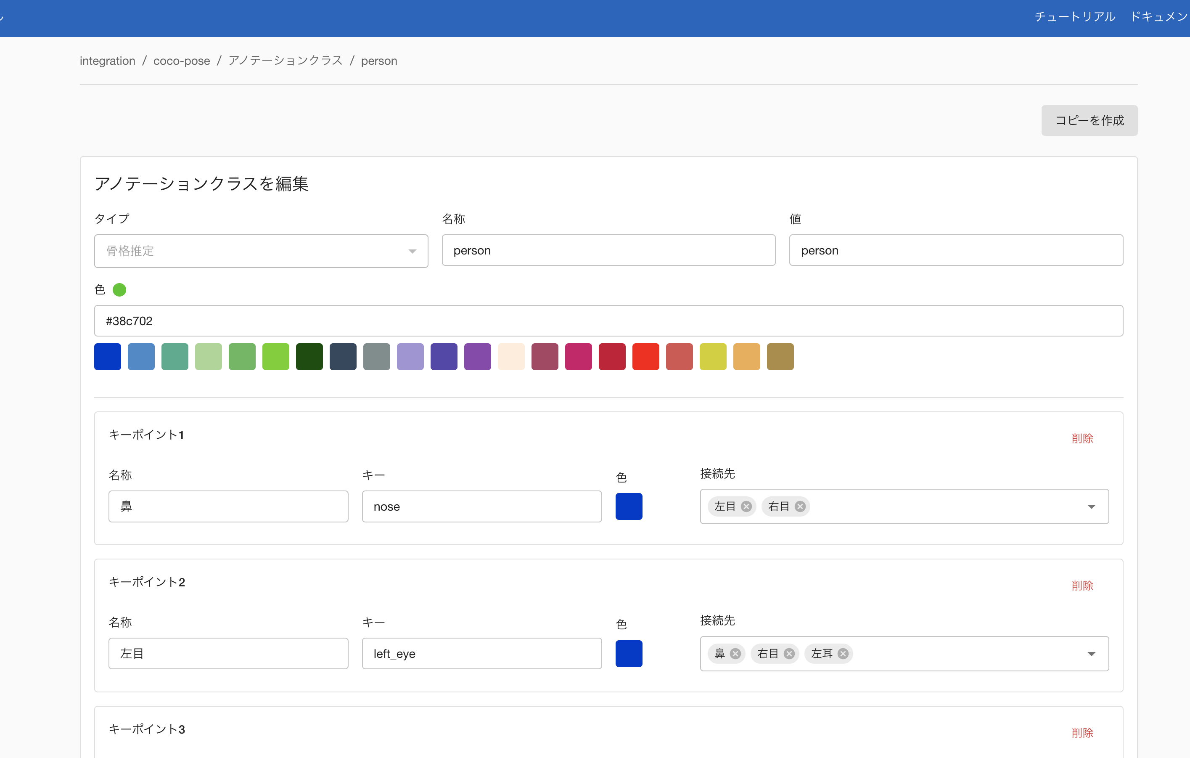The width and height of the screenshot is (1190, 758).
Task: Open the ドキュメント menu item
Action: click(x=1158, y=17)
